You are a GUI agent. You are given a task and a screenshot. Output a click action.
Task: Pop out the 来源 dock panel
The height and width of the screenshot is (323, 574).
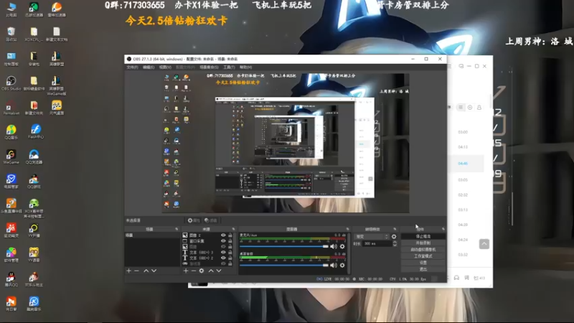pos(234,229)
